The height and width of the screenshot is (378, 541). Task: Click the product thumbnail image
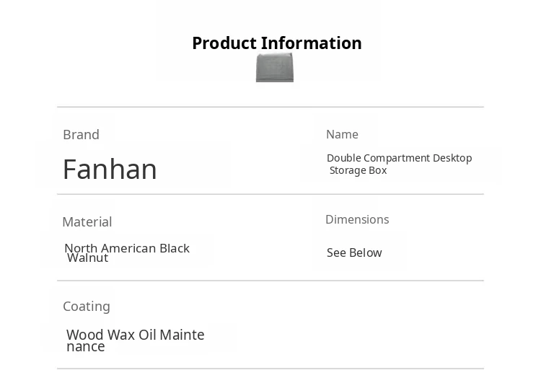coord(275,68)
